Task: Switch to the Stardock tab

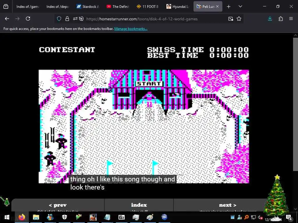Action: point(88,6)
